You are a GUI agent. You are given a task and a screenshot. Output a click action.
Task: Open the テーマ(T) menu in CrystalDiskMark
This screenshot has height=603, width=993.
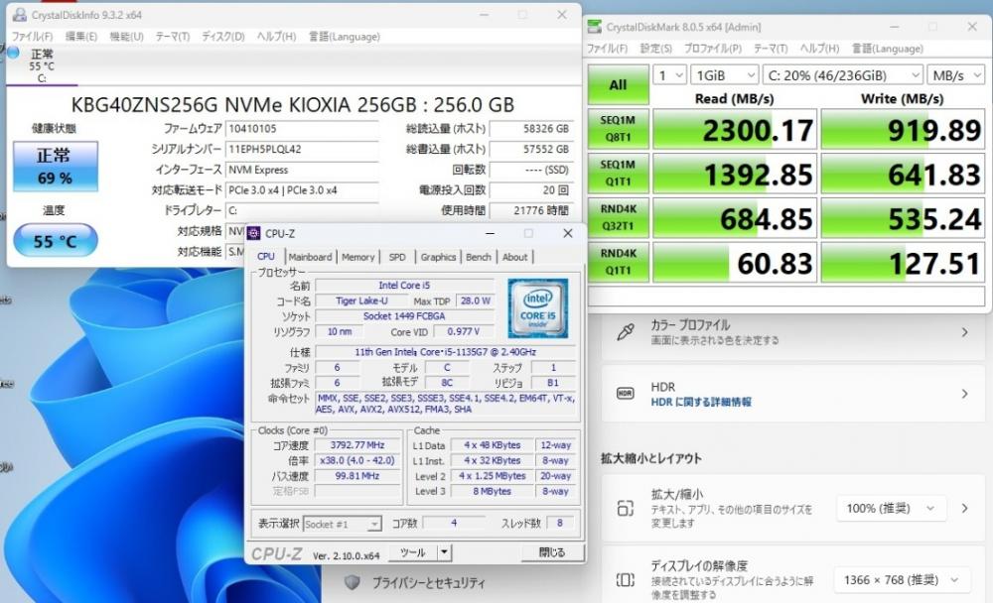[x=771, y=49]
